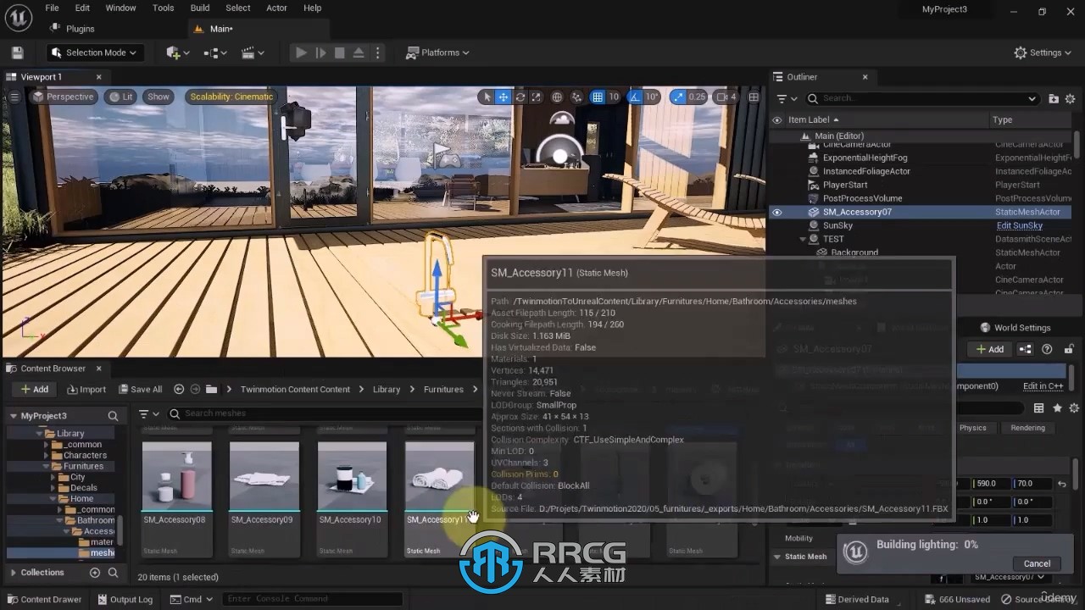Click the Eject button in the play controls

point(359,53)
